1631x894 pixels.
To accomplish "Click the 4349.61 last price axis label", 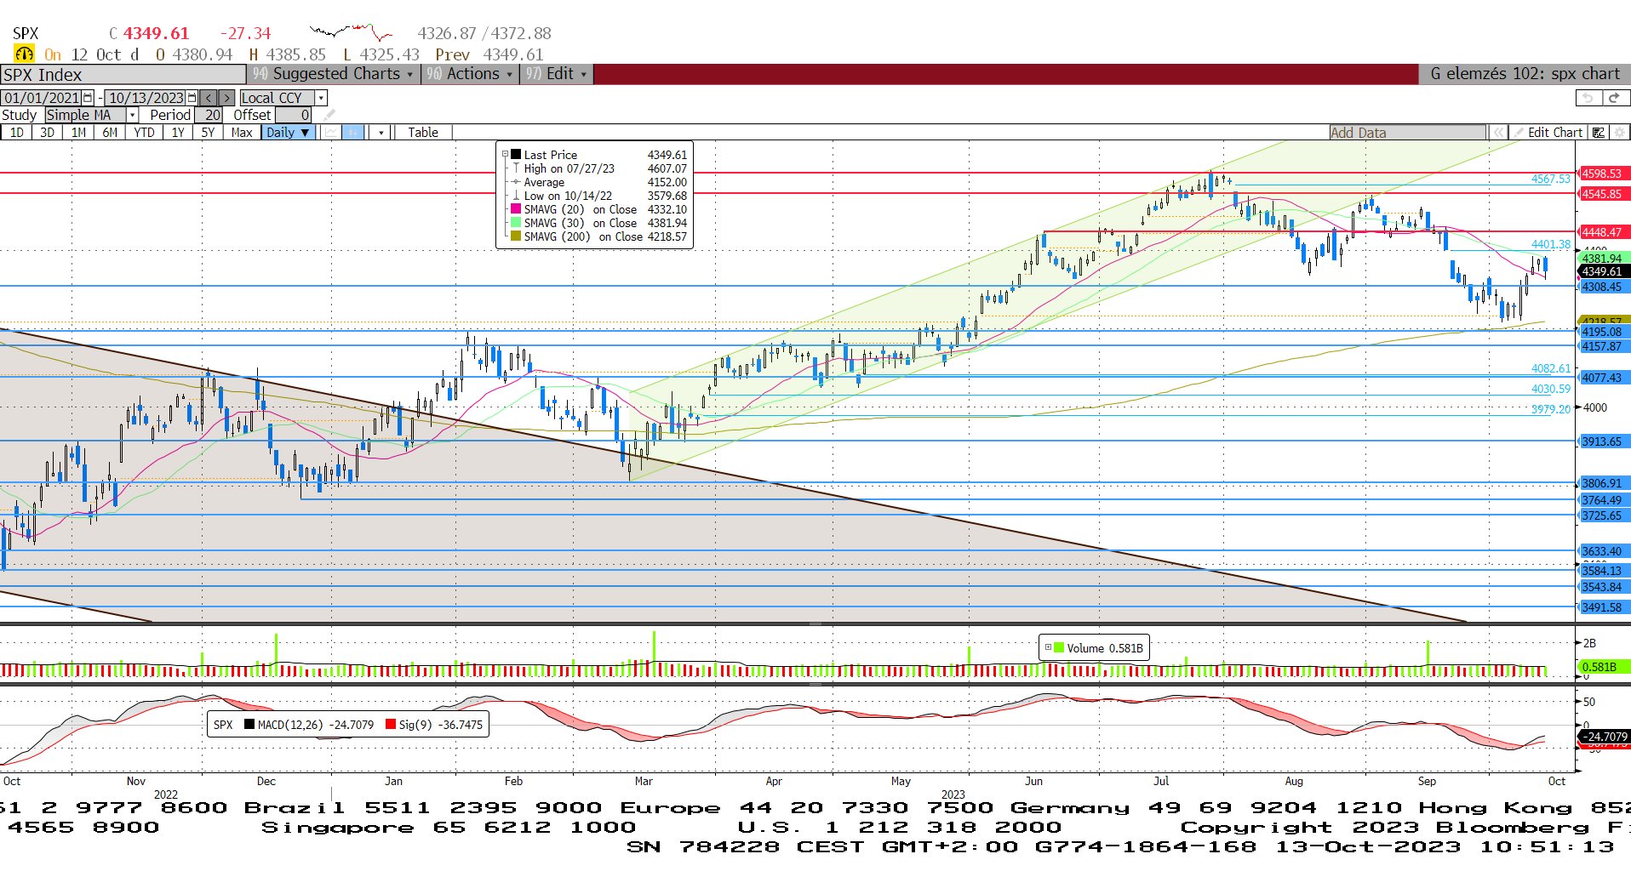I will coord(1602,271).
